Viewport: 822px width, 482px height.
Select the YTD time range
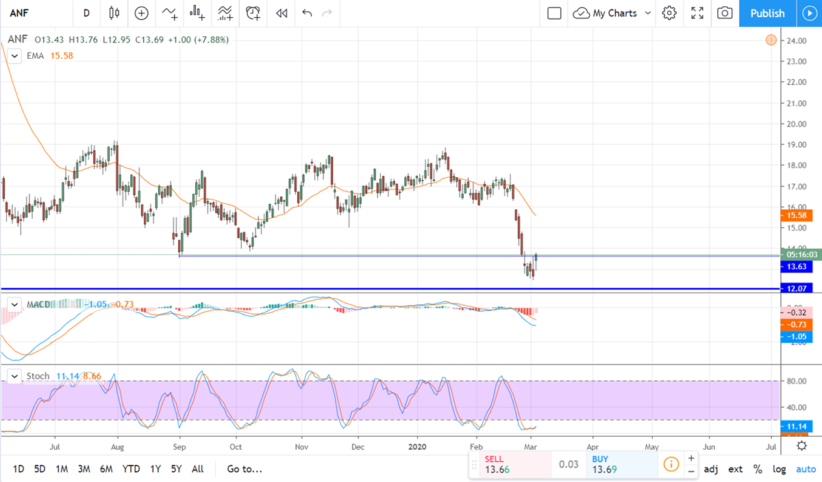tap(131, 469)
